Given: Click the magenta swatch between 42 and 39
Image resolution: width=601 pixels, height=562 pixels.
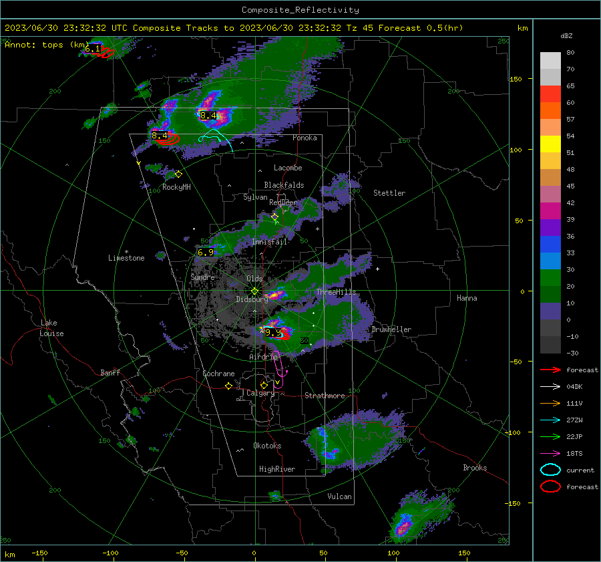Looking at the screenshot, I should click(x=550, y=211).
